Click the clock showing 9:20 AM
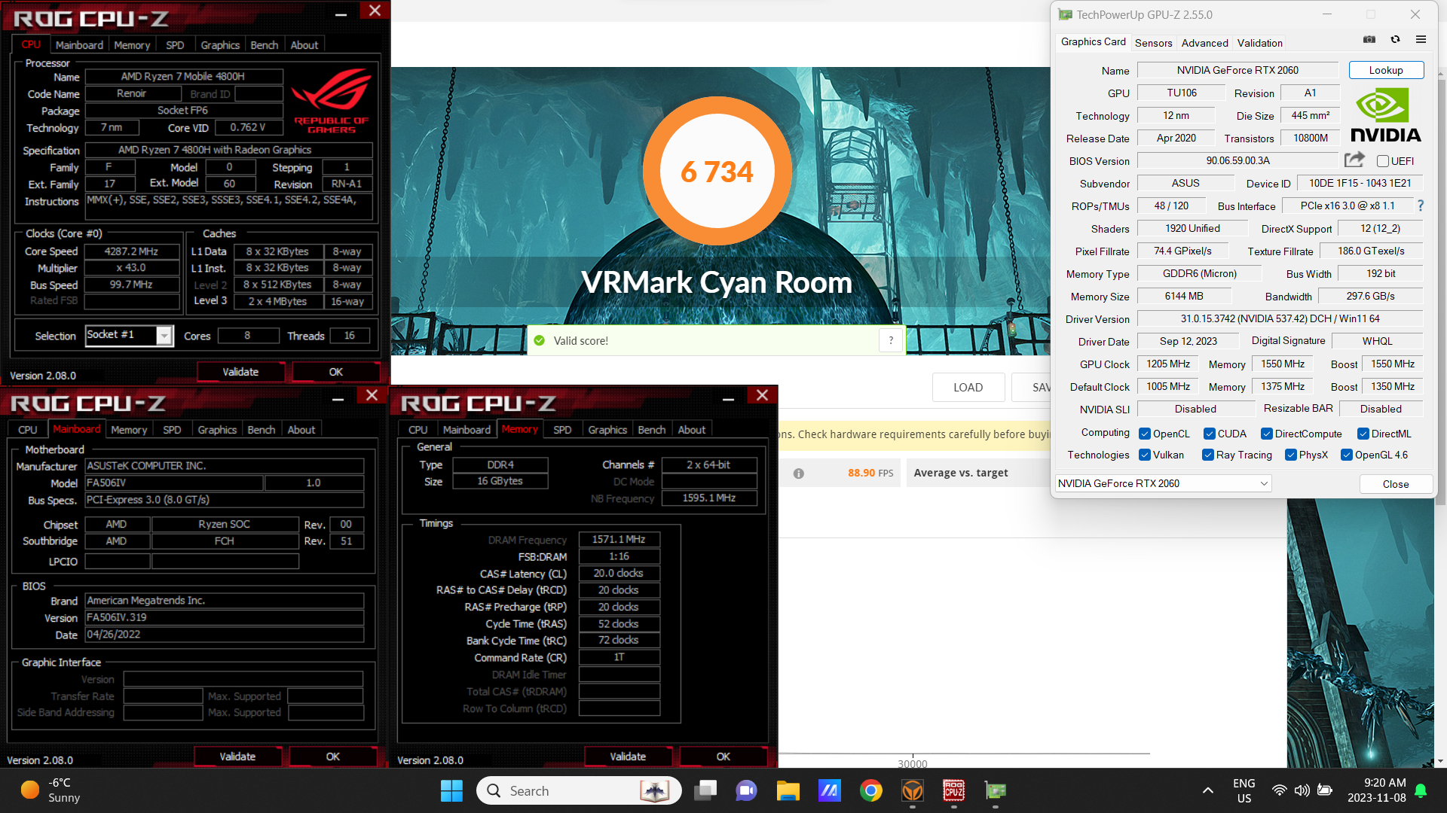 point(1376,790)
